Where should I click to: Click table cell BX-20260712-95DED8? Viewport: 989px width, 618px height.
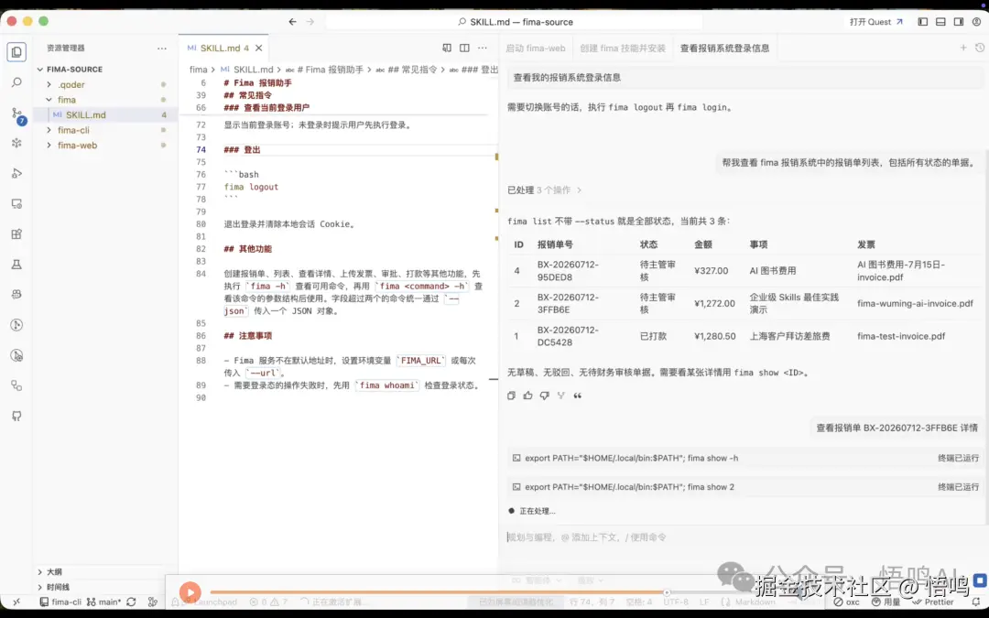568,270
